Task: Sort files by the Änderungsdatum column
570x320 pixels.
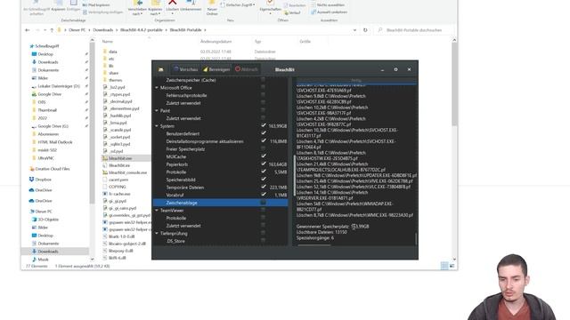Action: (216, 42)
